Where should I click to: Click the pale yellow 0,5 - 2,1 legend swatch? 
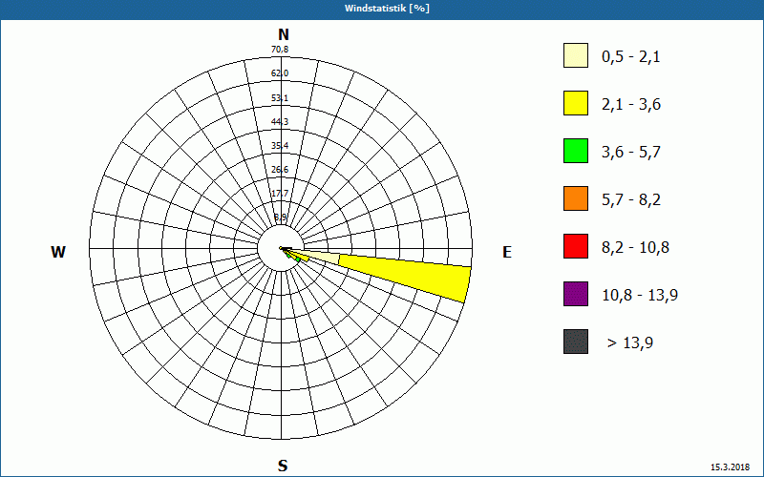pyautogui.click(x=576, y=55)
